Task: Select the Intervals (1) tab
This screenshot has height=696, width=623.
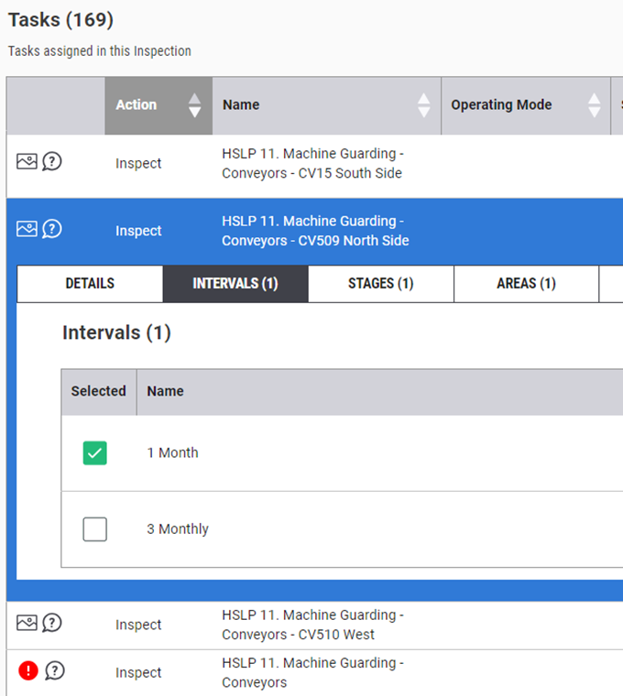Action: 235,284
